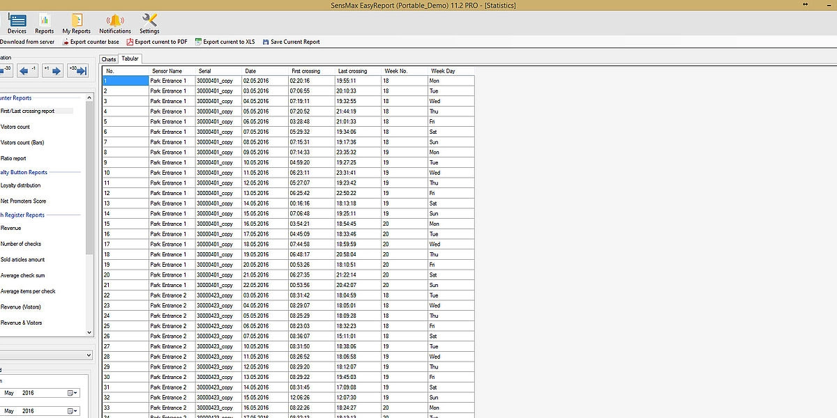The image size is (837, 418).
Task: Export current report to XLS
Action: (225, 42)
